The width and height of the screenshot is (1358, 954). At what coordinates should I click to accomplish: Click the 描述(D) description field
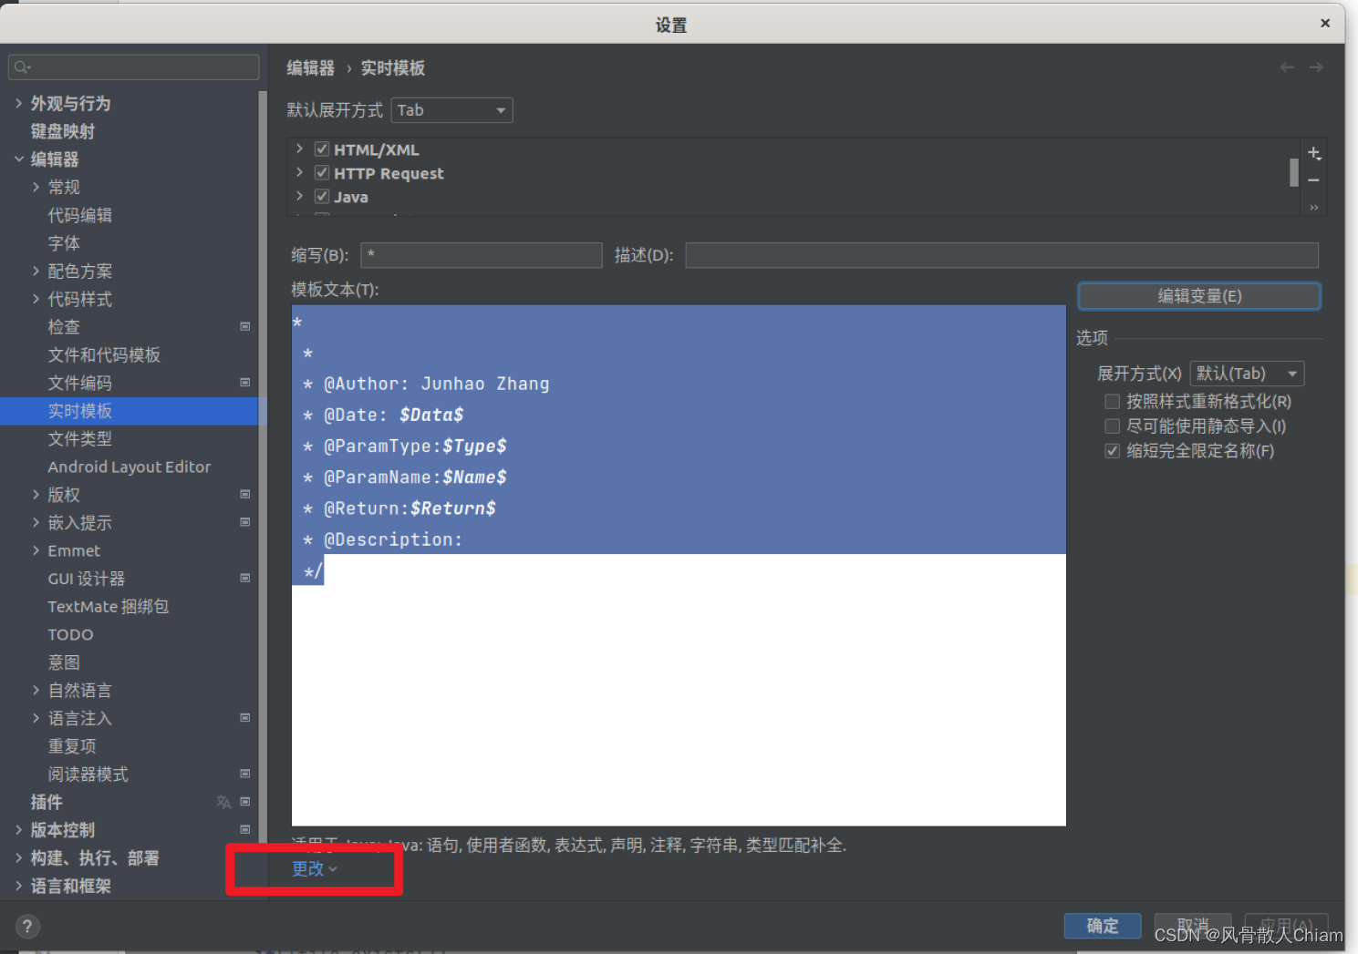tap(1001, 255)
